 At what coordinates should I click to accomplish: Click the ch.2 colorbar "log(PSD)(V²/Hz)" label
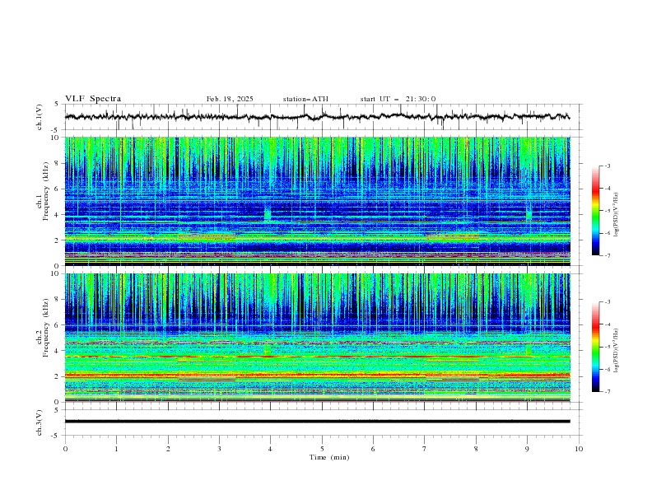(616, 351)
